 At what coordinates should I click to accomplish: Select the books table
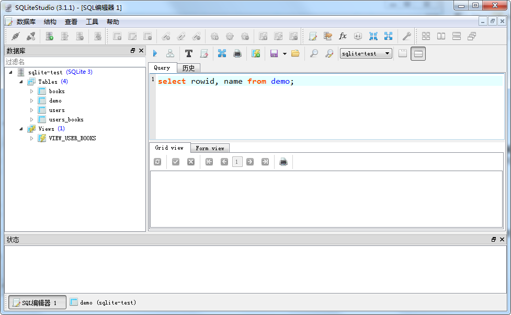[x=56, y=91]
